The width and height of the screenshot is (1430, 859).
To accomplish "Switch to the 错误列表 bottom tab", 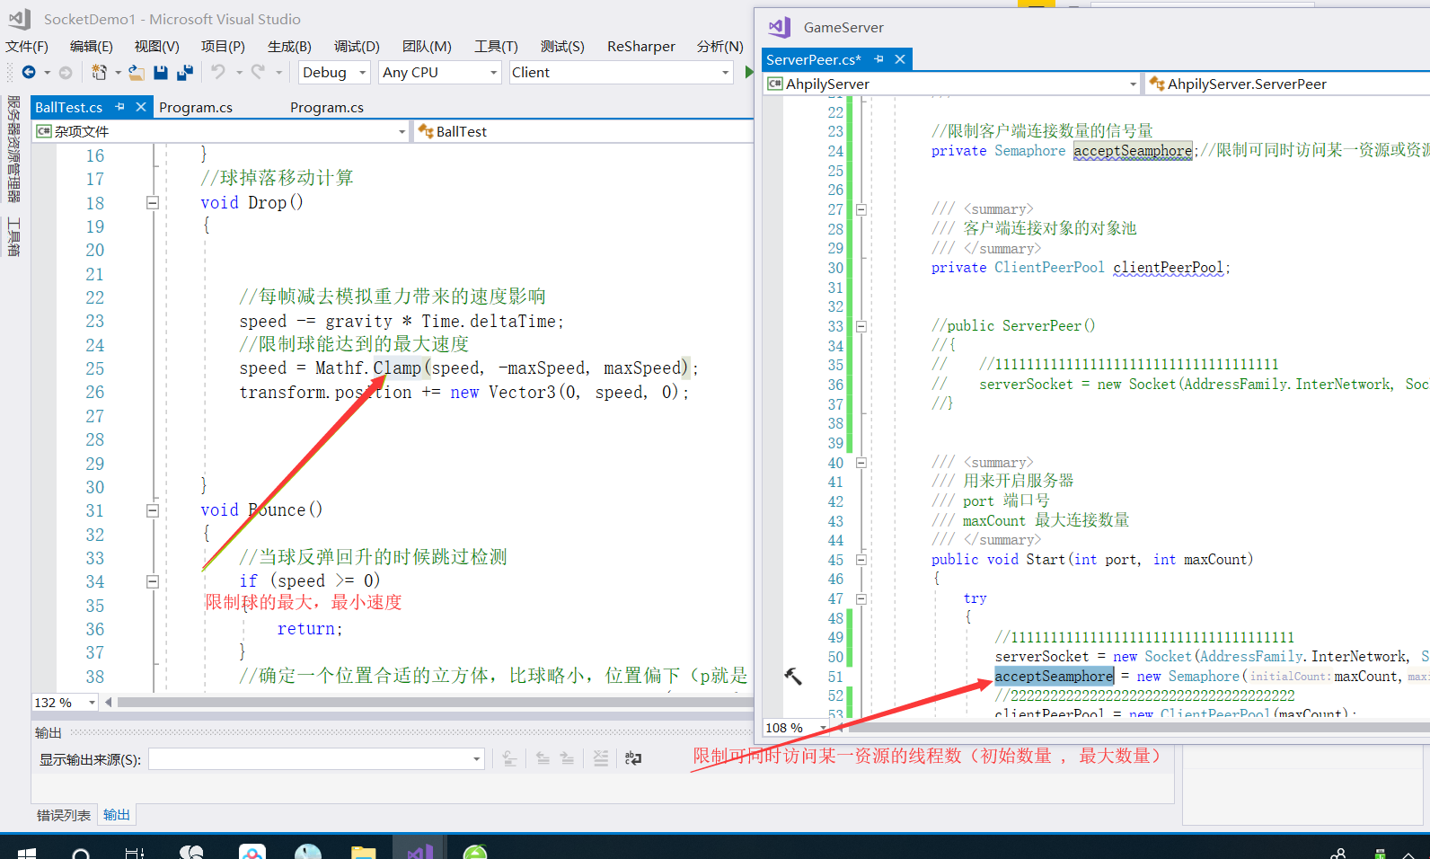I will (x=63, y=815).
